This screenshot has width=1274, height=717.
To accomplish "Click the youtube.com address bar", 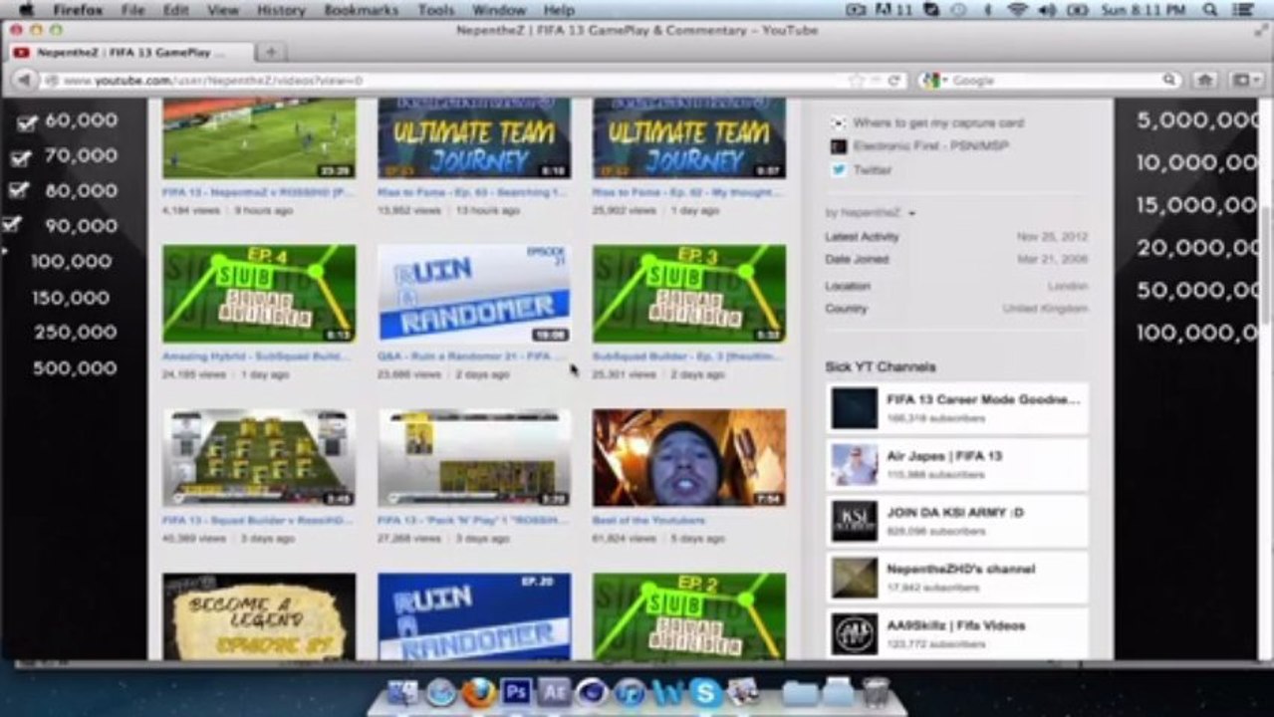I will pos(448,80).
